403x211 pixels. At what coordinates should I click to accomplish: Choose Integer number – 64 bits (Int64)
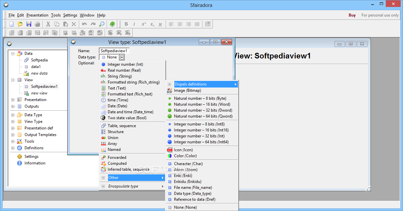tap(202, 142)
